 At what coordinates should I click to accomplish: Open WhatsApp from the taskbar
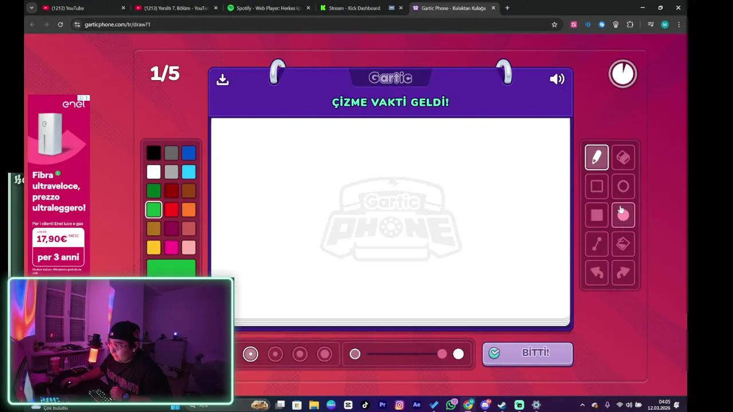(451, 405)
